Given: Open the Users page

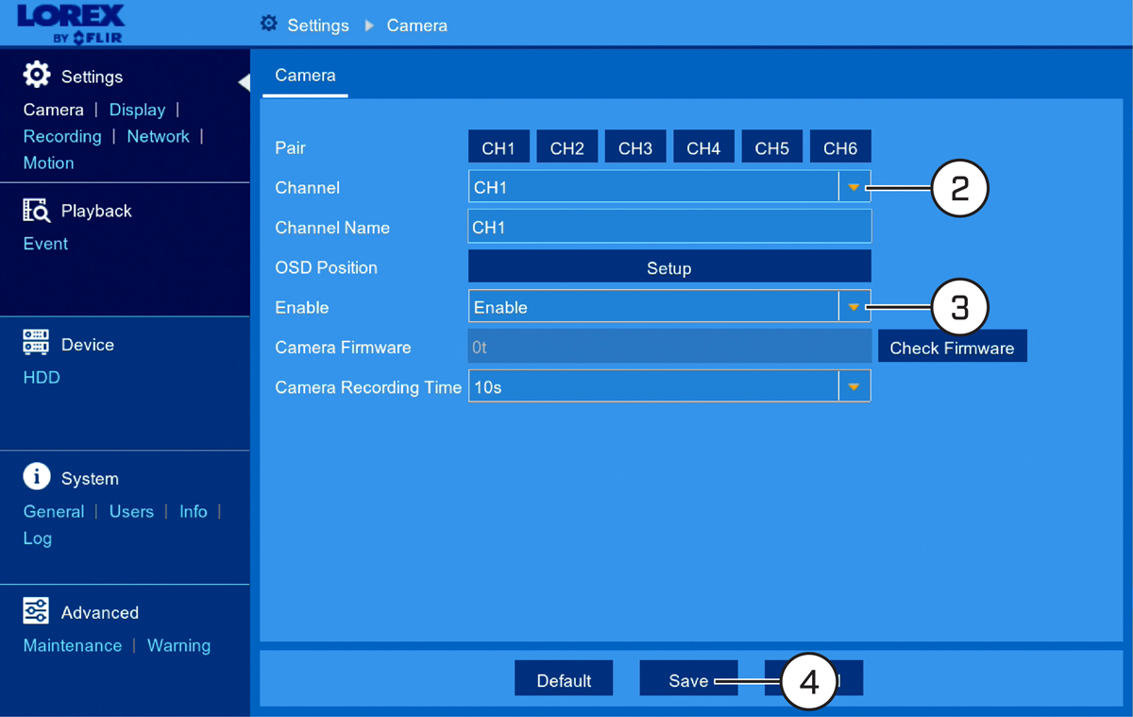Looking at the screenshot, I should pos(131,511).
